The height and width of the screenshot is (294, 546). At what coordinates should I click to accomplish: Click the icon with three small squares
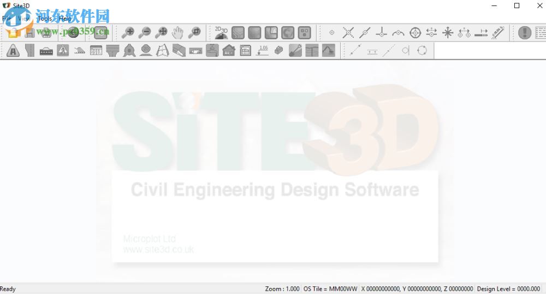coord(305,33)
